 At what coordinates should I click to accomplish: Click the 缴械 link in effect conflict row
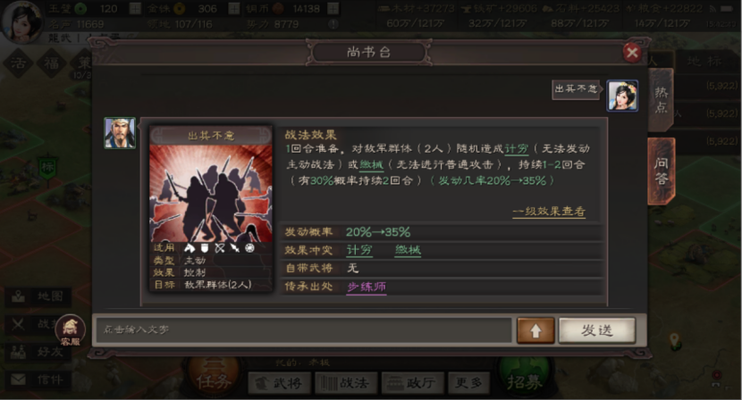(408, 250)
